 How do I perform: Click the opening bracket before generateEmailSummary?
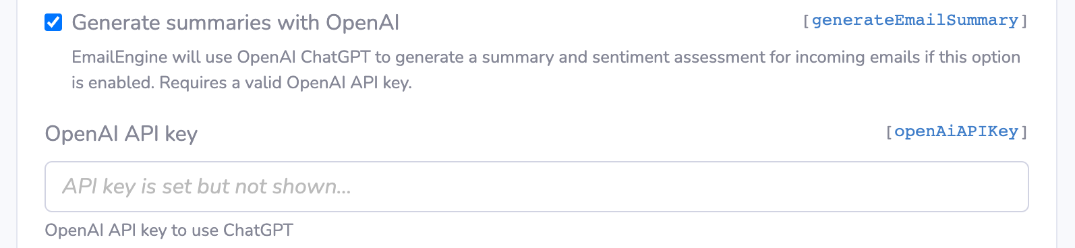point(806,20)
